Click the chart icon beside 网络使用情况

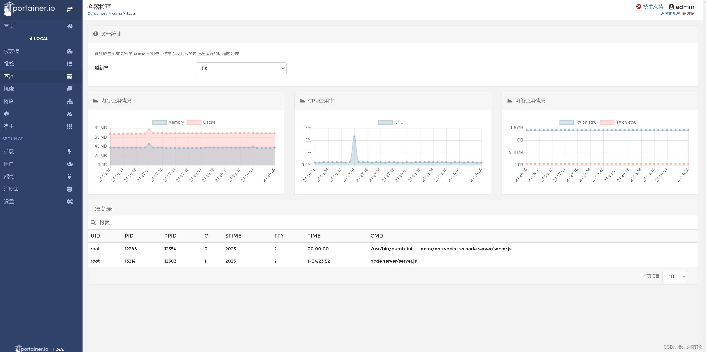click(x=509, y=101)
